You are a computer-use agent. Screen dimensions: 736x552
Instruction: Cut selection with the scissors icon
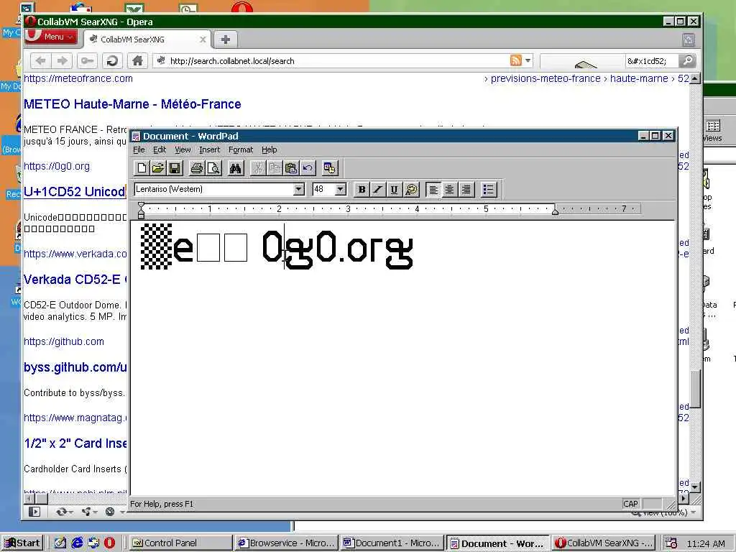coord(258,168)
